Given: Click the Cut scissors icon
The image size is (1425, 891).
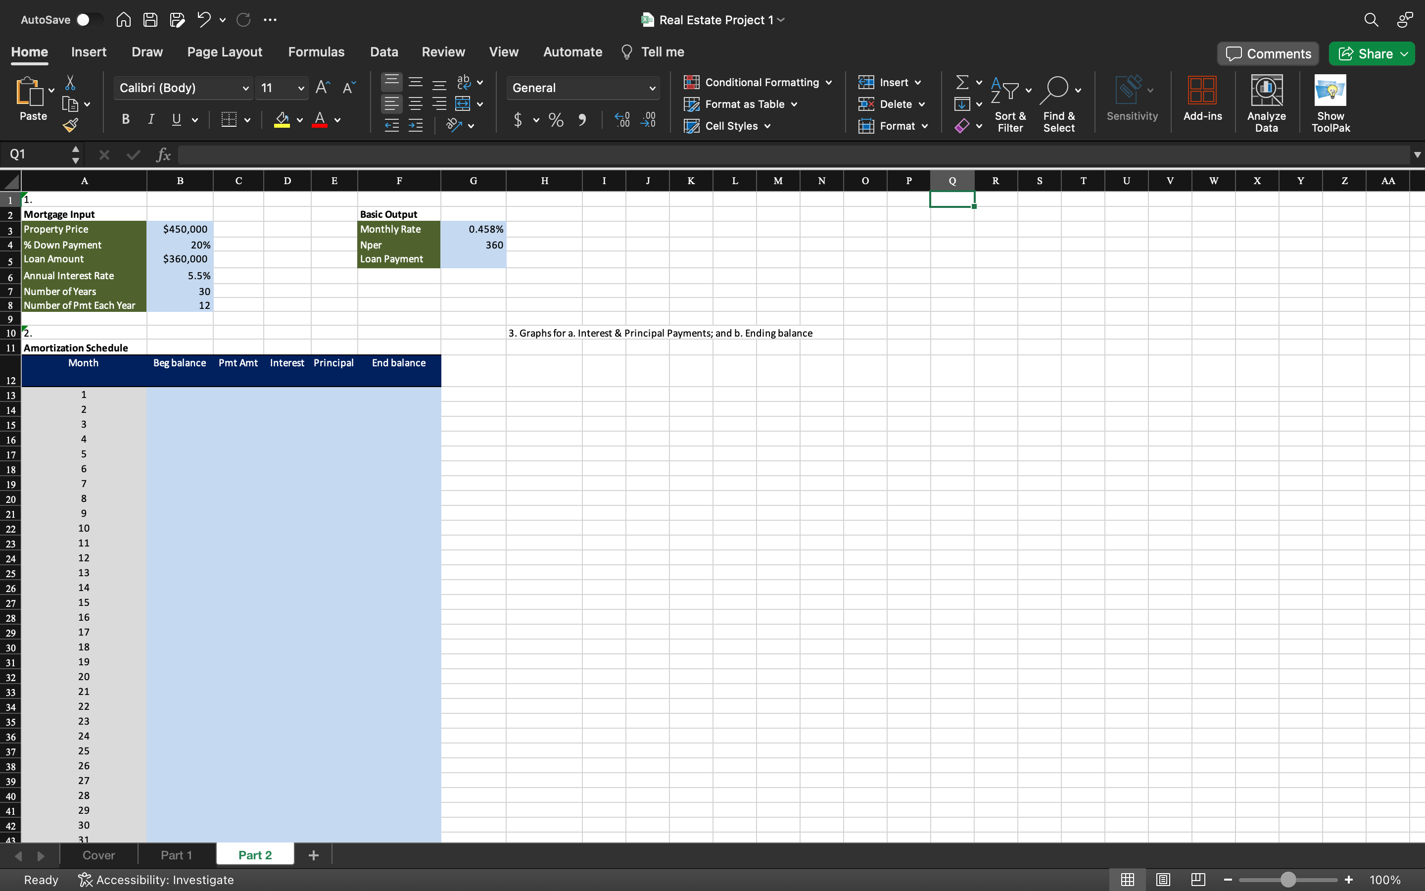Looking at the screenshot, I should [x=70, y=83].
